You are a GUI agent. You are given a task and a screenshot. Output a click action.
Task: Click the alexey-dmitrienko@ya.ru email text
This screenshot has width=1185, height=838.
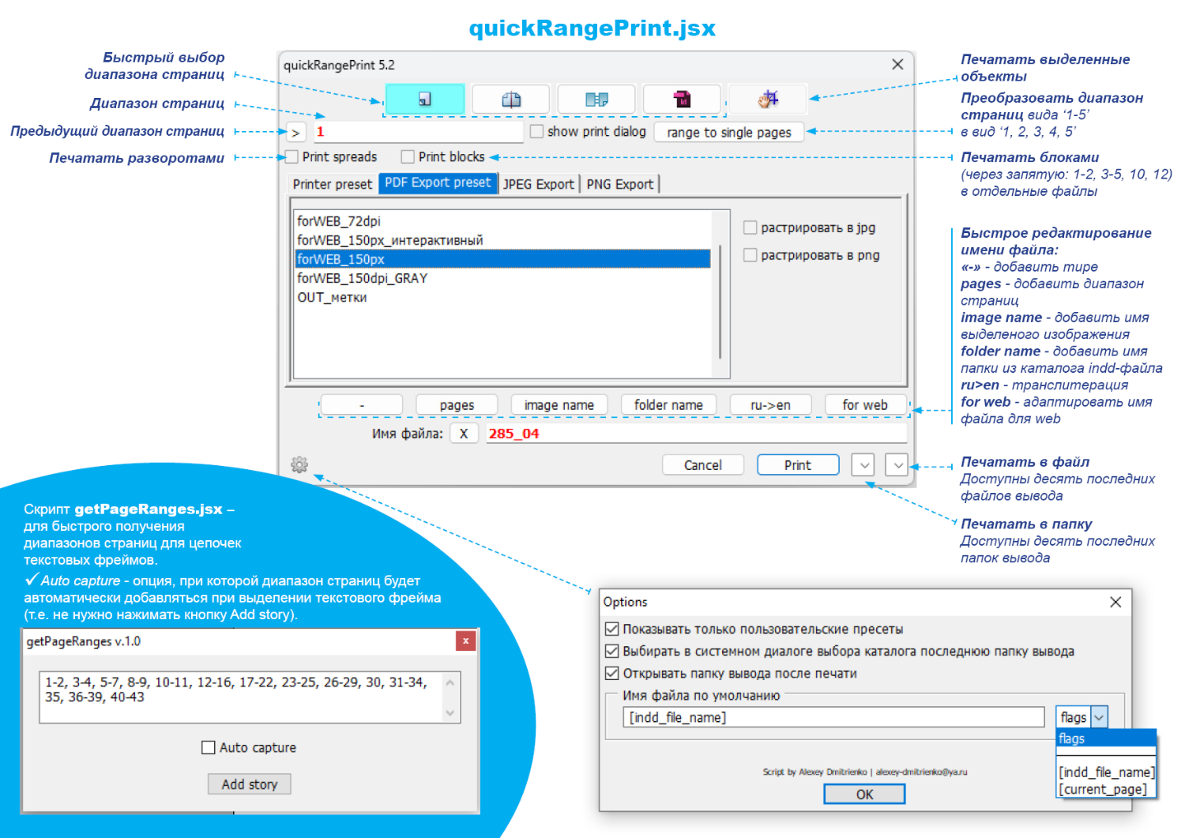[921, 772]
